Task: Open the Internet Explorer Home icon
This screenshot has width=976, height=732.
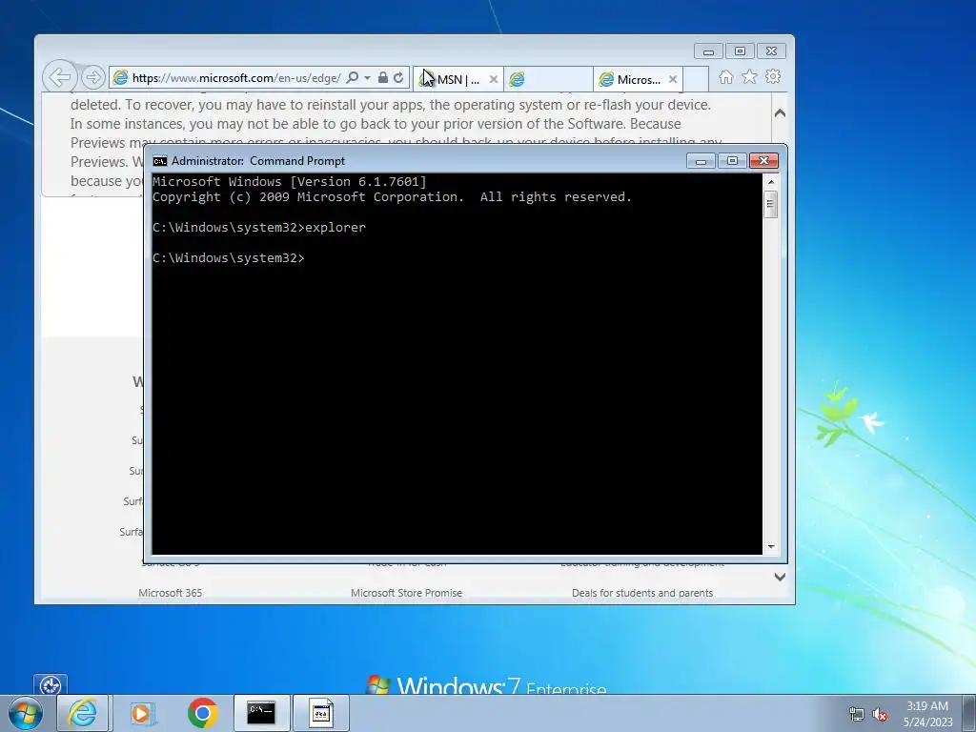Action: pos(725,77)
